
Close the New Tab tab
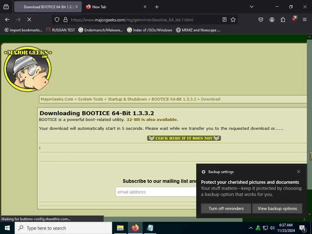(145, 7)
